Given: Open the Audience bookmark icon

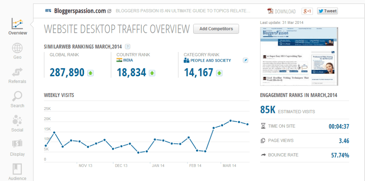Looking at the screenshot, I should 17,169.
